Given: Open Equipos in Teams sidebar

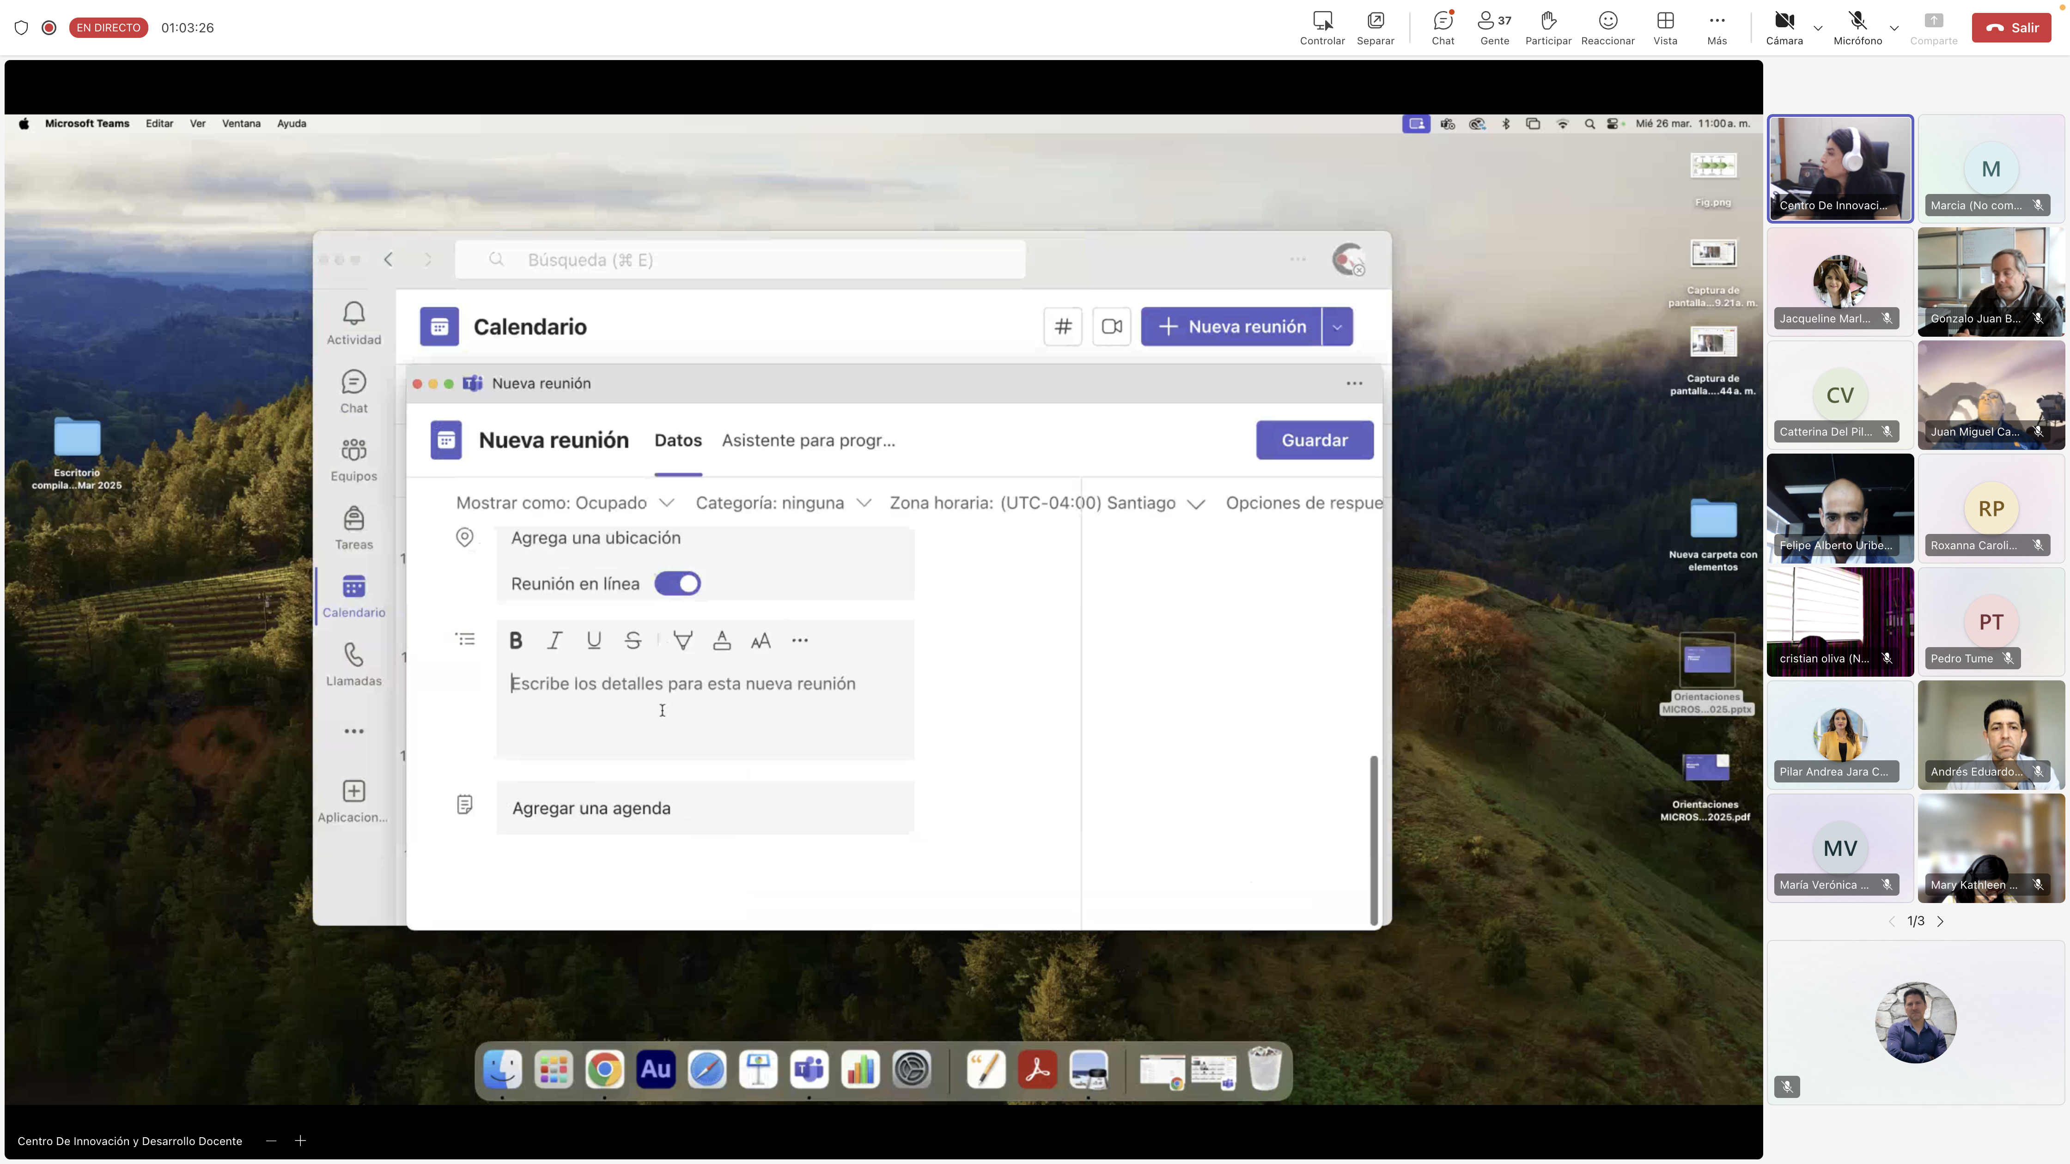Looking at the screenshot, I should point(353,460).
